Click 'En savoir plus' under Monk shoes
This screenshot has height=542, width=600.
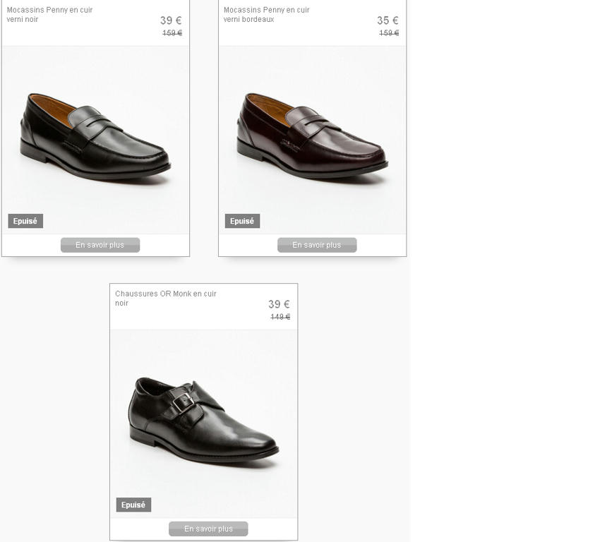click(x=208, y=529)
